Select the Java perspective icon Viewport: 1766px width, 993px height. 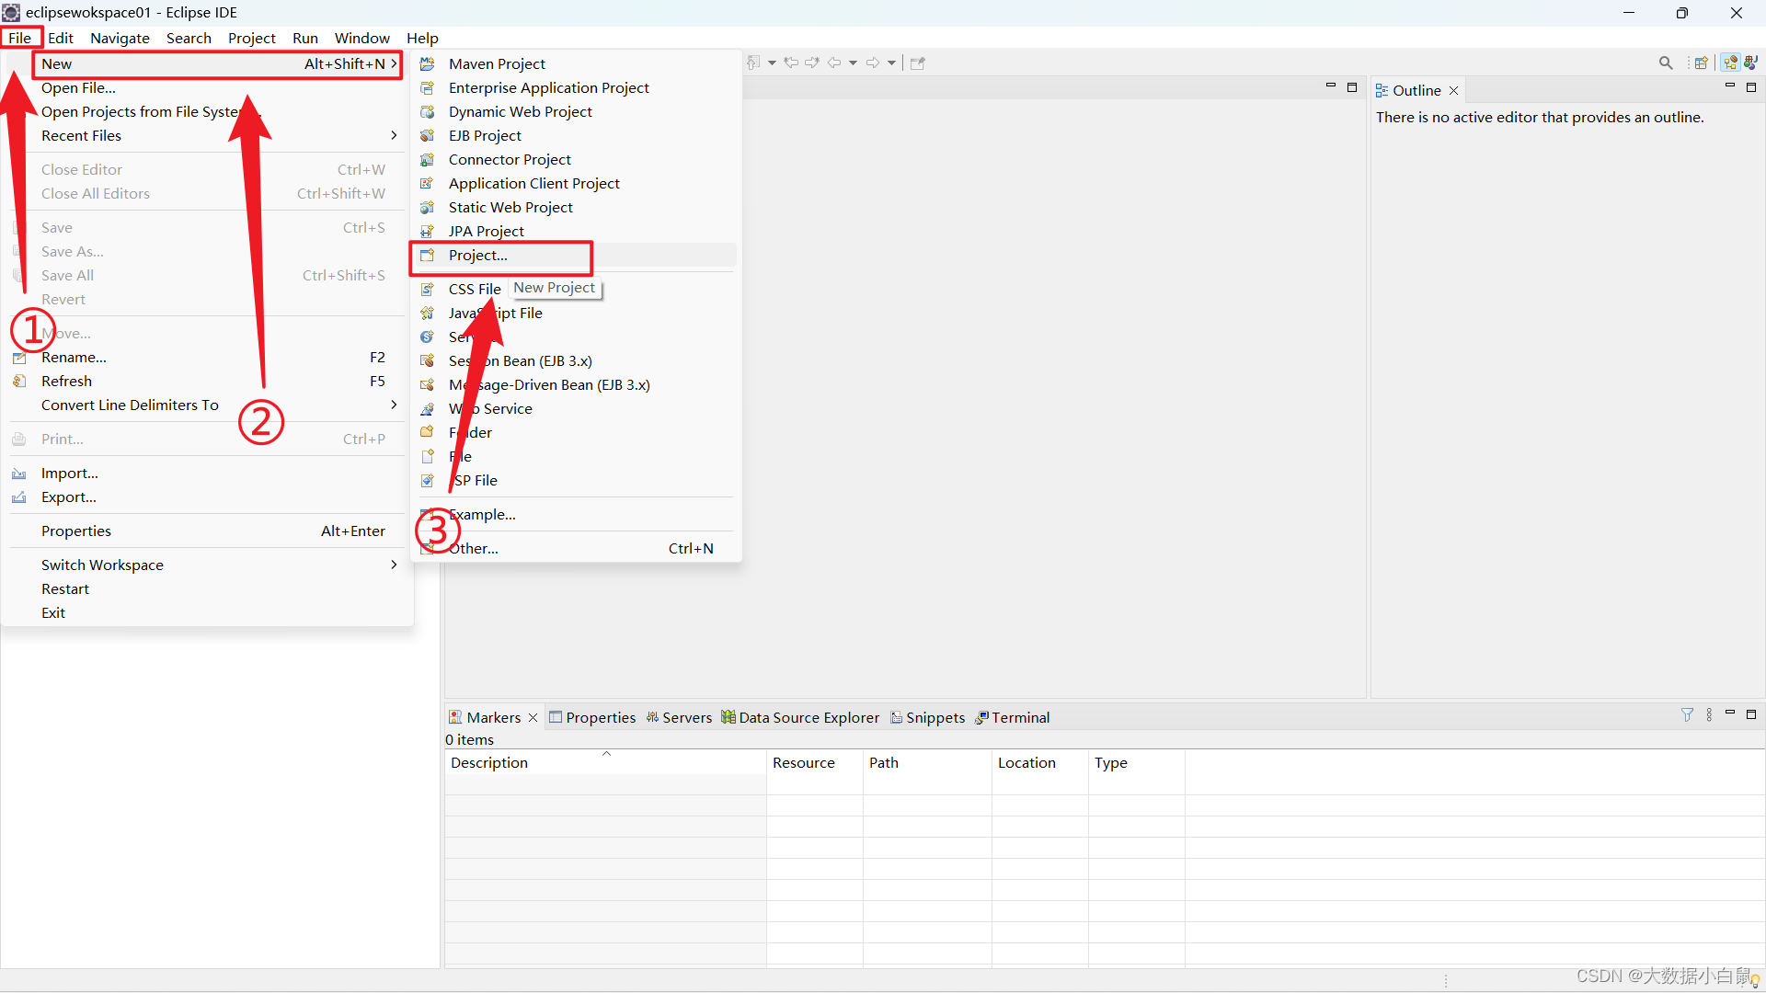[1751, 63]
